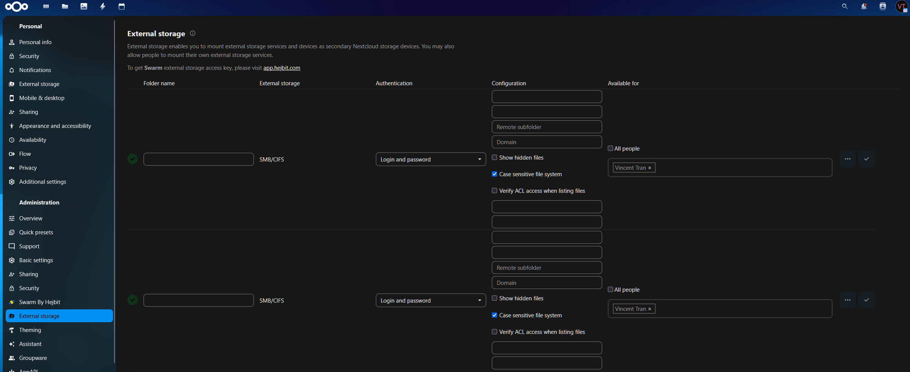
Task: Enable Show hidden files for first SMB mount
Action: (494, 157)
